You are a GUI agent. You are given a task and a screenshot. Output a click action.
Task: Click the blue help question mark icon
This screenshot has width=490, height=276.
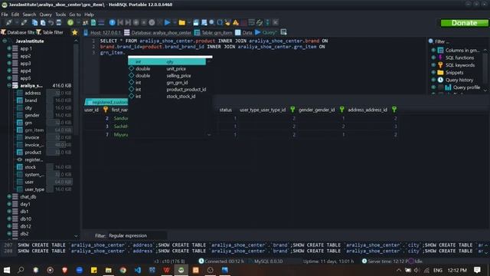point(113,22)
